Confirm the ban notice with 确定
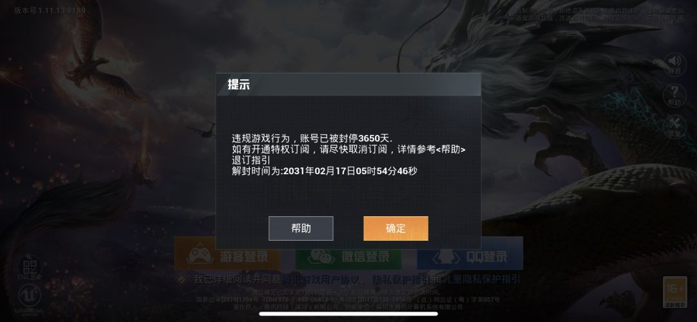Viewport: 697px width, 322px height. (396, 228)
